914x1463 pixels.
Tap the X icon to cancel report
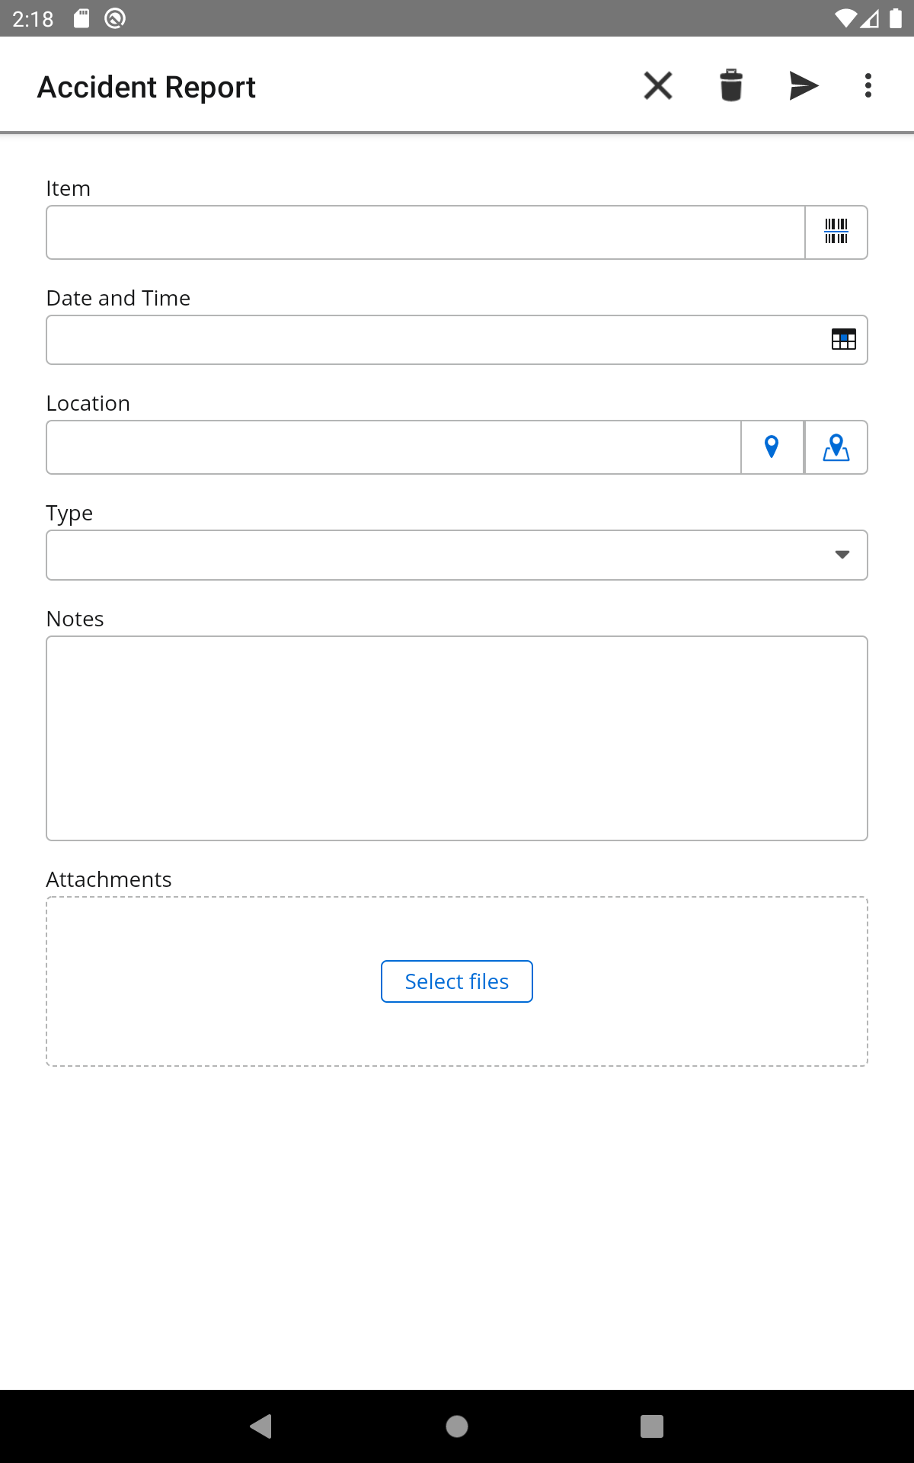(x=658, y=85)
